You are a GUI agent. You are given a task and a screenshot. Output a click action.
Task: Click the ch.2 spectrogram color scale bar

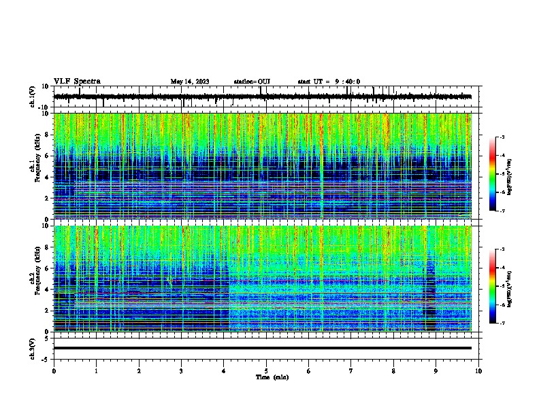[493, 286]
